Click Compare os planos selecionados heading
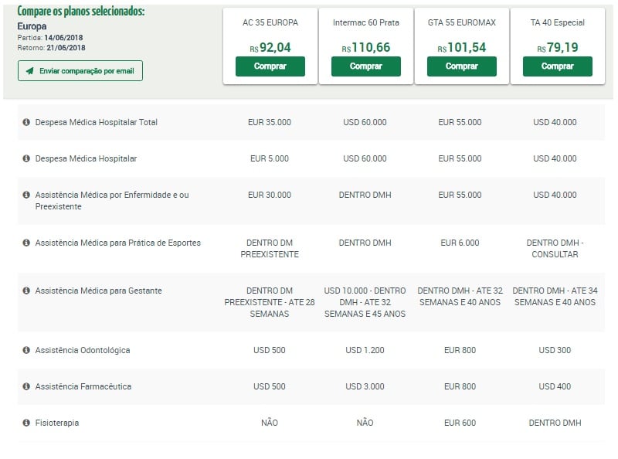The width and height of the screenshot is (618, 459). pyautogui.click(x=81, y=11)
